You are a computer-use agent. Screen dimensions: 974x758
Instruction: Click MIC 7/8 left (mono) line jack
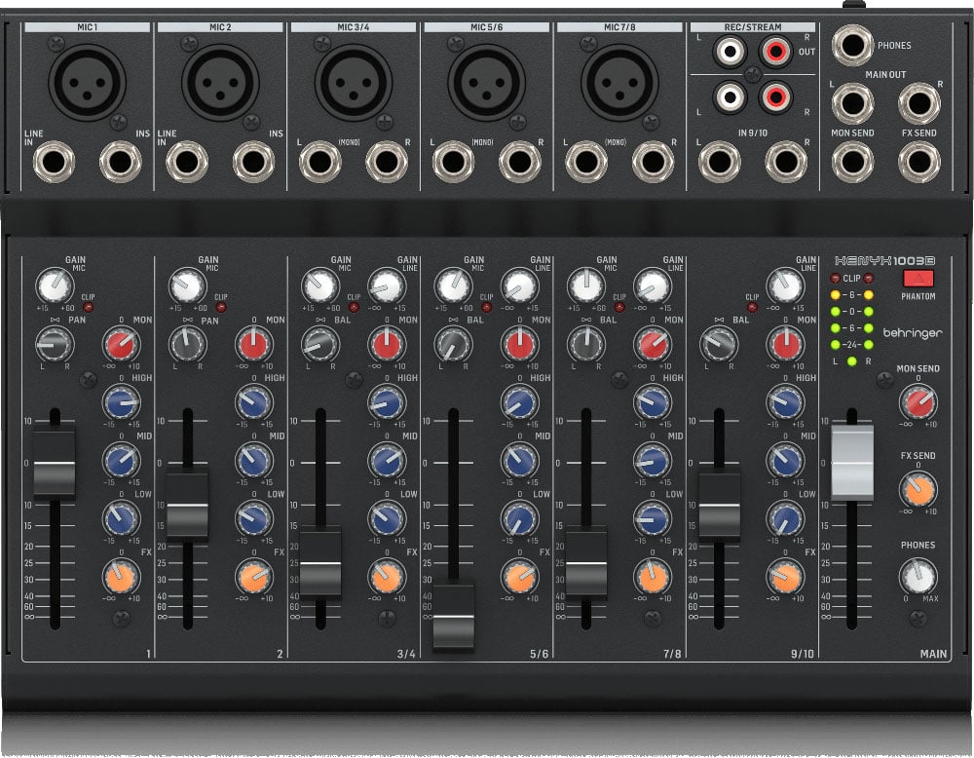click(x=586, y=162)
